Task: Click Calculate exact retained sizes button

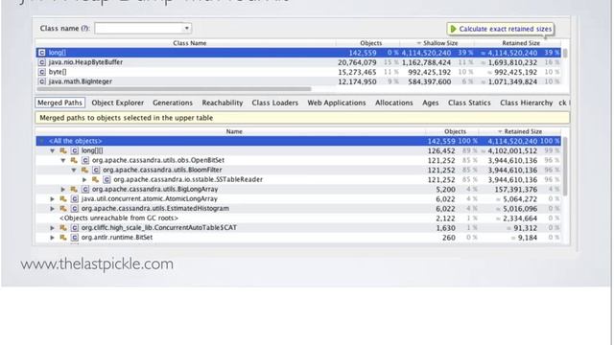Action: [501, 29]
